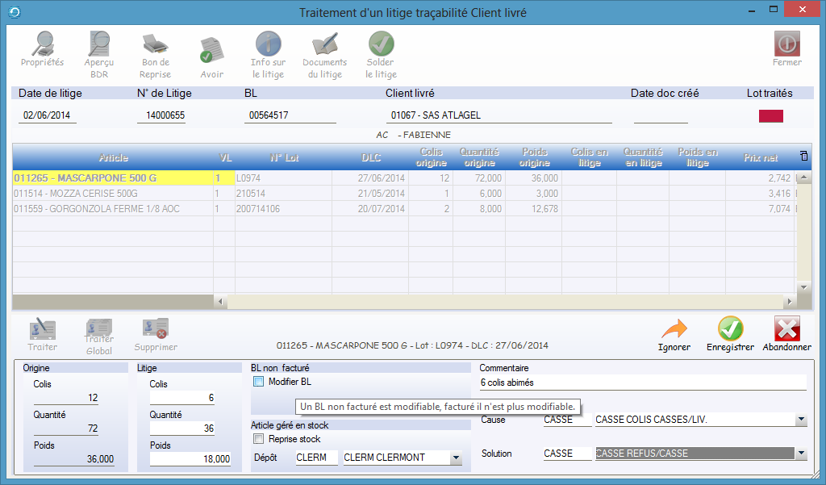Click the Abandonner button
826x485 pixels.
point(786,329)
